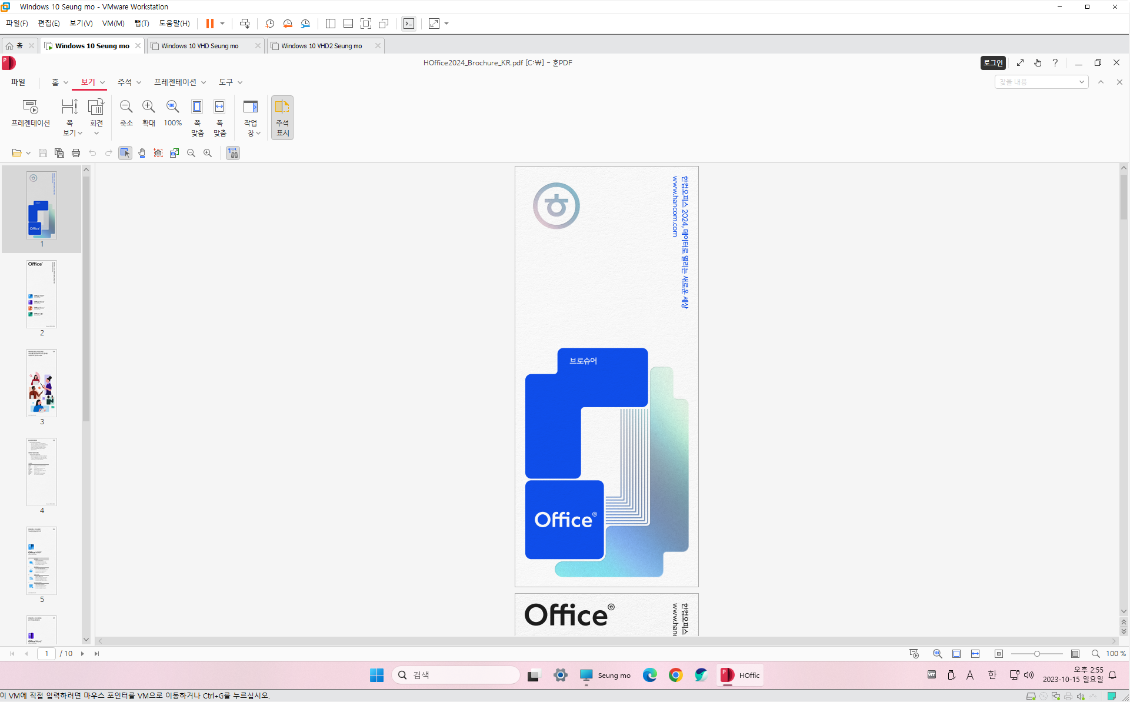
Task: Go to next page in navigation bar
Action: tap(82, 654)
